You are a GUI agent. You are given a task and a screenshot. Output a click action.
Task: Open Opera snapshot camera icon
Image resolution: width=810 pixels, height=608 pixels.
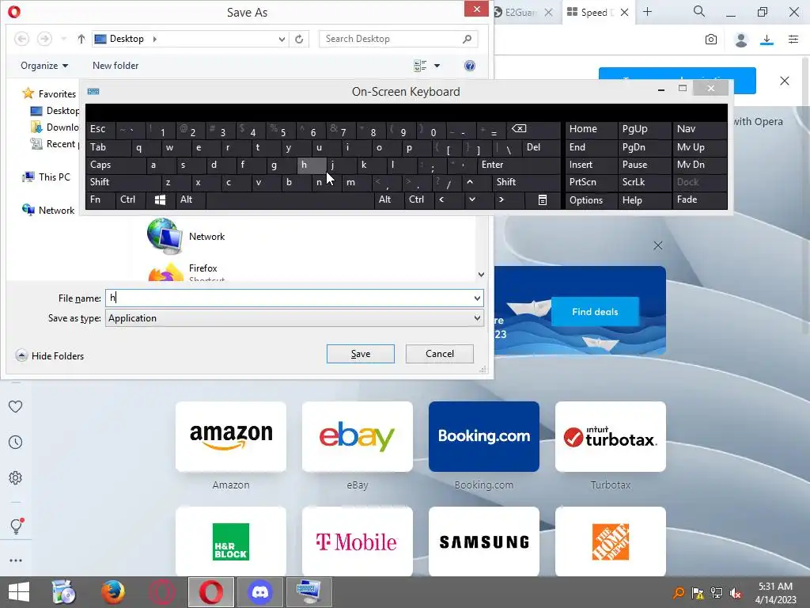tap(711, 40)
